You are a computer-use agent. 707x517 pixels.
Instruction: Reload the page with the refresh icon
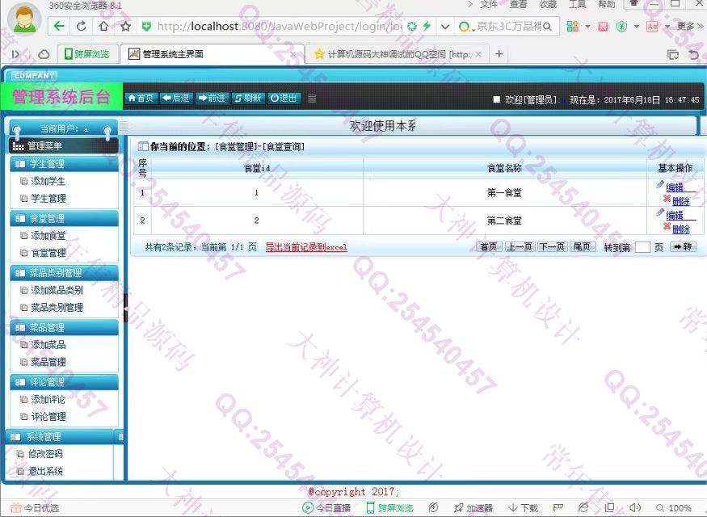(81, 26)
